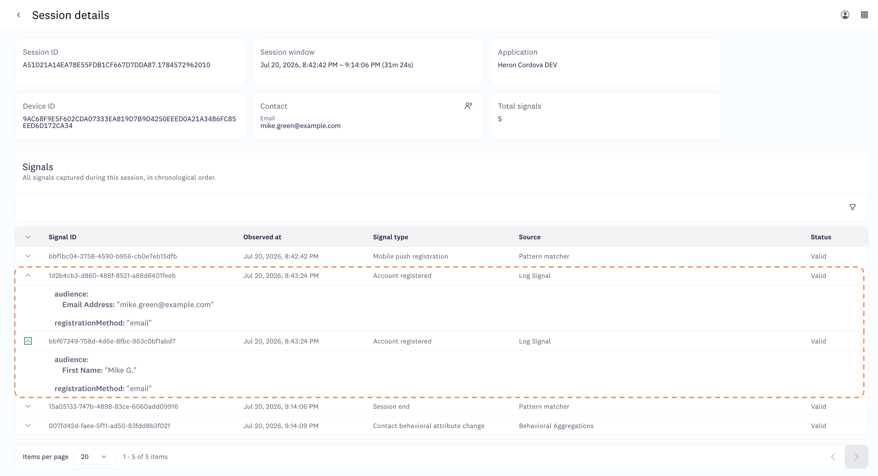The width and height of the screenshot is (878, 476).
Task: Open the contact details icon in Contact card
Action: pos(468,106)
